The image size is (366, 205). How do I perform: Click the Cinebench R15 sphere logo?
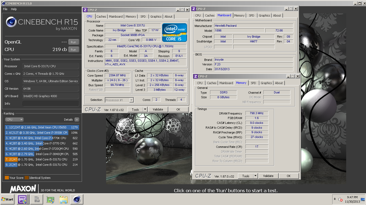point(11,22)
